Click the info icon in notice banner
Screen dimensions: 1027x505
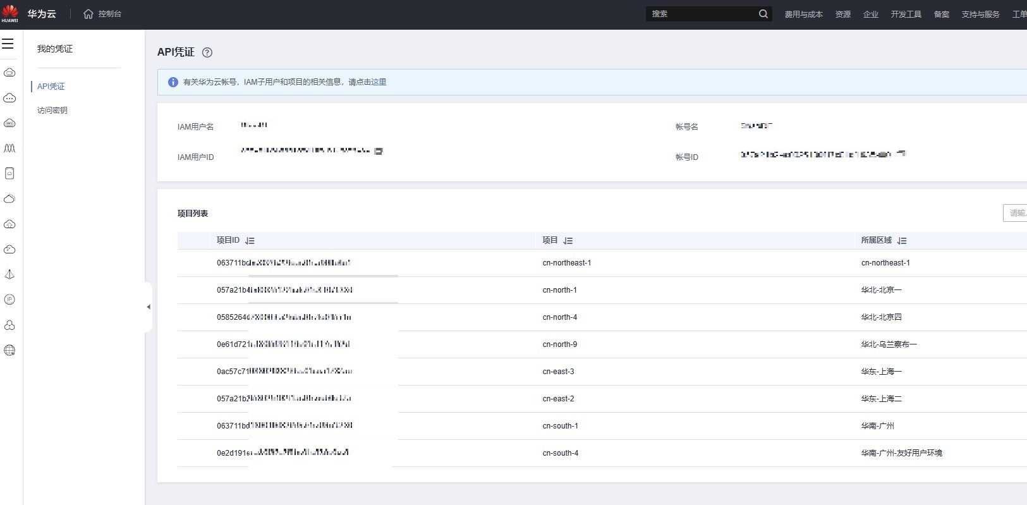173,82
